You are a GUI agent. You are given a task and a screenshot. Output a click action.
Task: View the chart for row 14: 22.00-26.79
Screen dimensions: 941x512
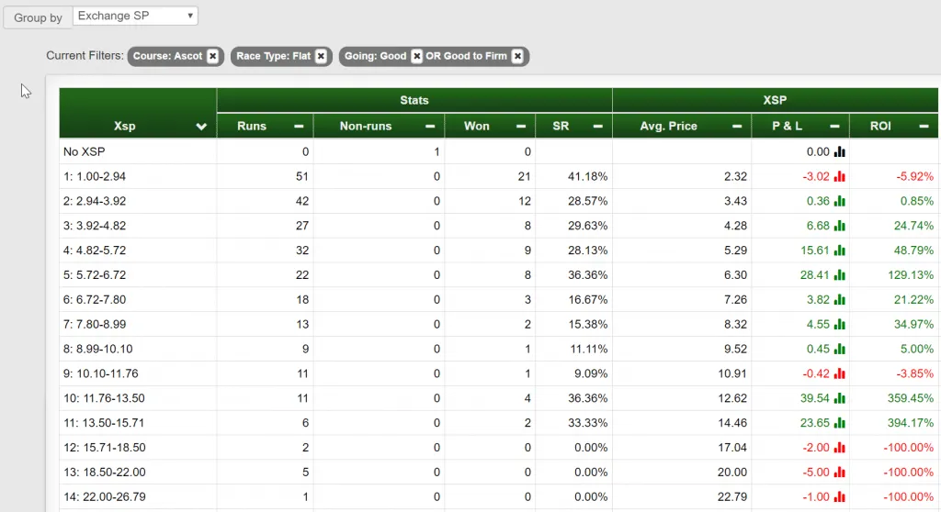(840, 496)
